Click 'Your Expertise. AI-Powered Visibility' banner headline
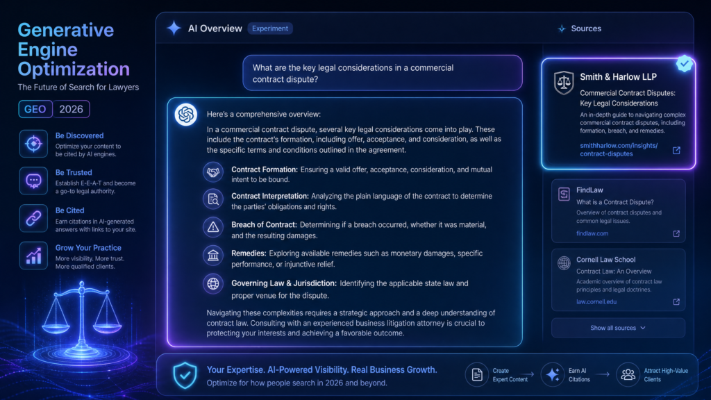 tap(322, 369)
